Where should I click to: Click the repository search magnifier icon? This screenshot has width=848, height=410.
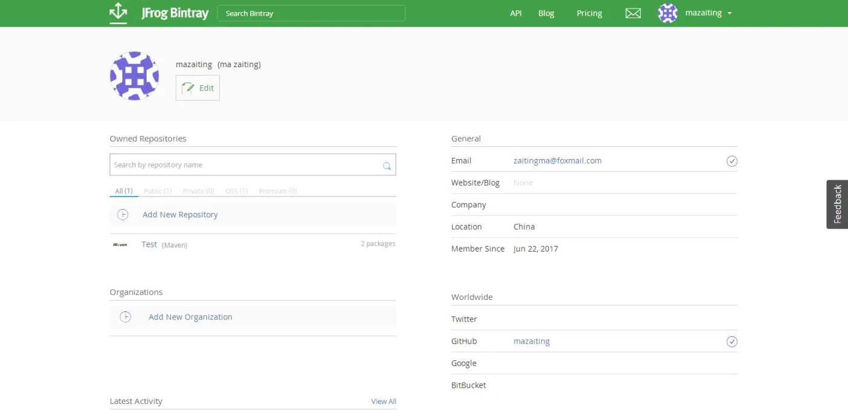pos(386,166)
